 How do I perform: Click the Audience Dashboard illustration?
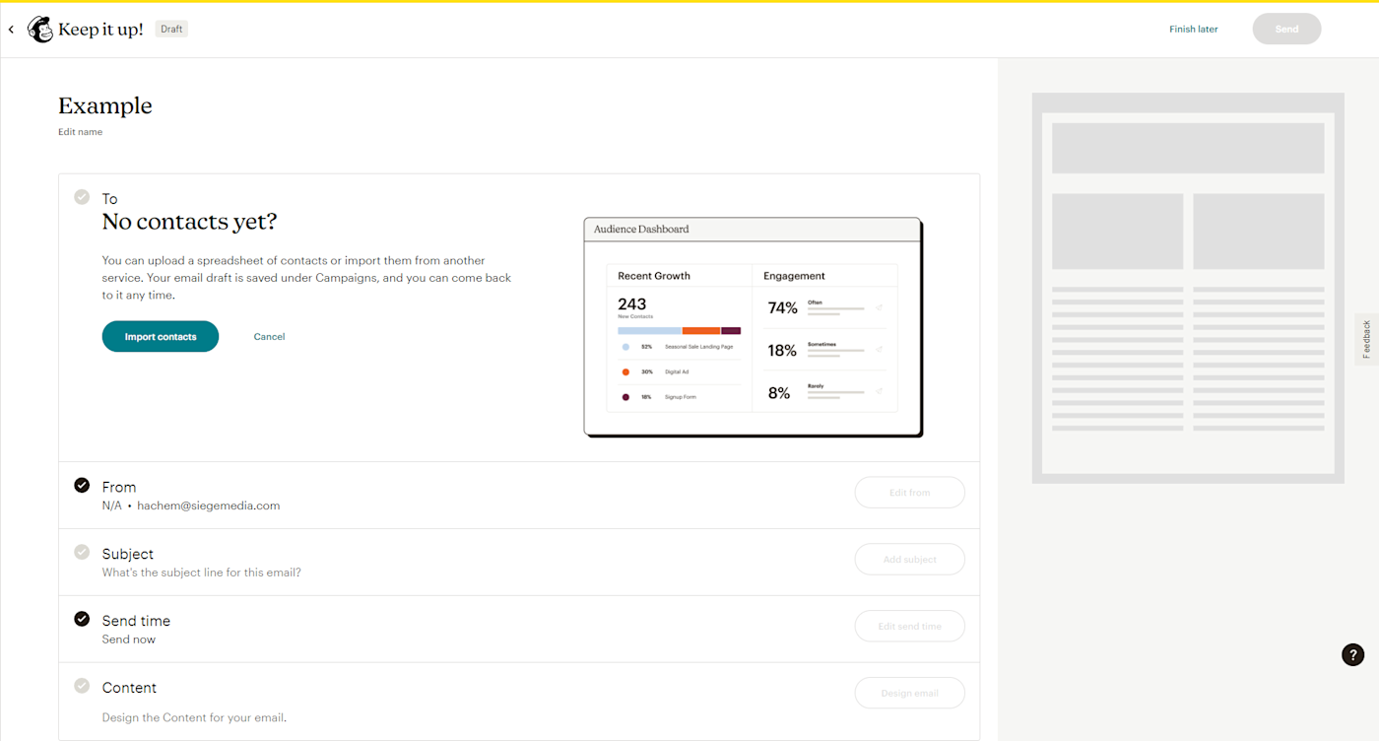[x=754, y=327]
